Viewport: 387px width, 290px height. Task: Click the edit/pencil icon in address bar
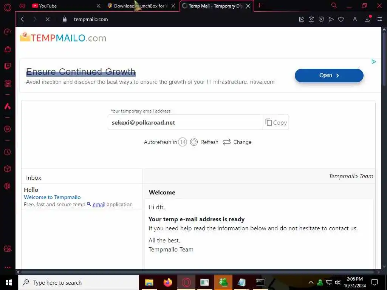coord(301,19)
